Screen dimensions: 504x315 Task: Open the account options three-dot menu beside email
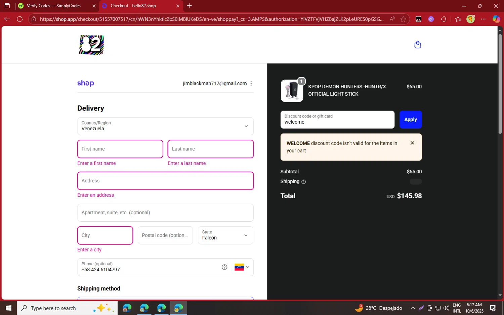251,84
